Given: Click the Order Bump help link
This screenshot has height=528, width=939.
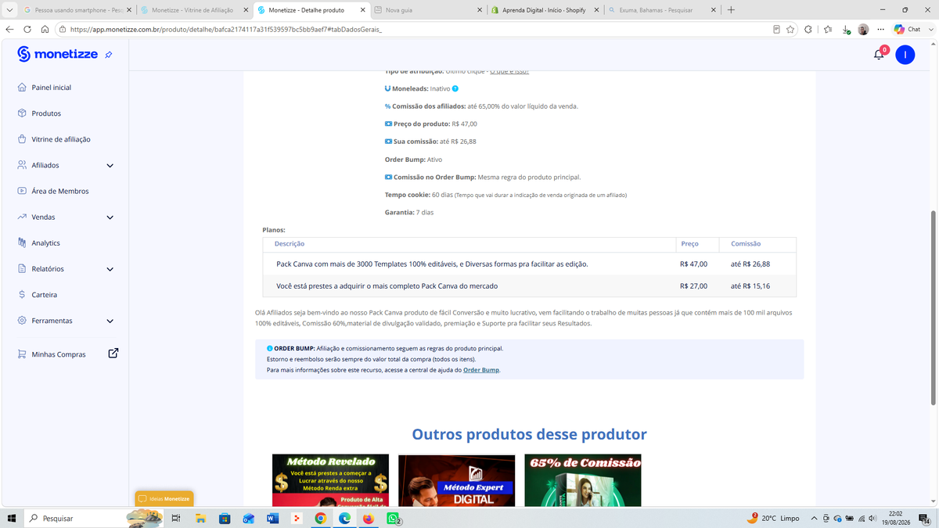Looking at the screenshot, I should 480,369.
